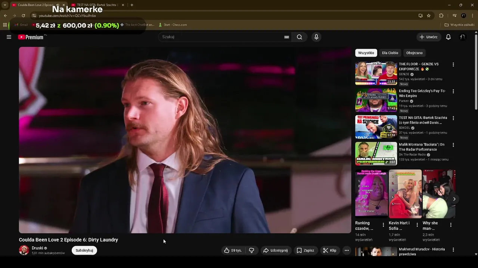Bookmark this page with star icon
The width and height of the screenshot is (478, 268).
pyautogui.click(x=429, y=16)
